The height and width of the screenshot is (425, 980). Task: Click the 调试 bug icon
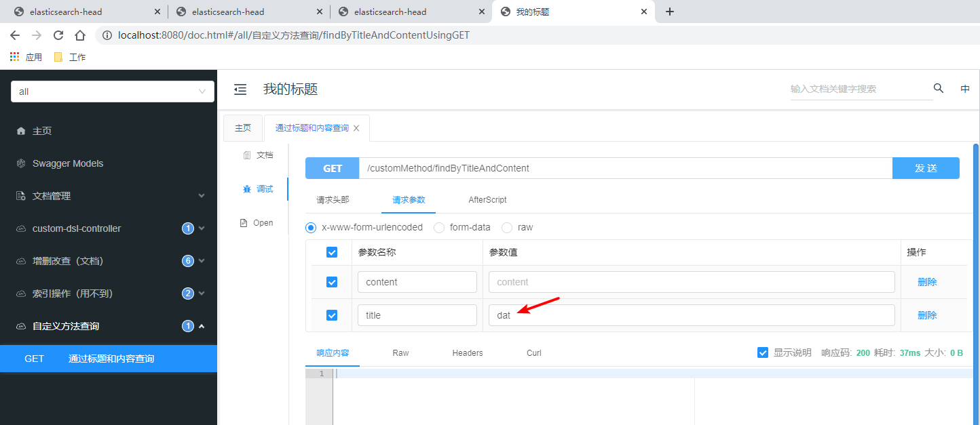246,189
